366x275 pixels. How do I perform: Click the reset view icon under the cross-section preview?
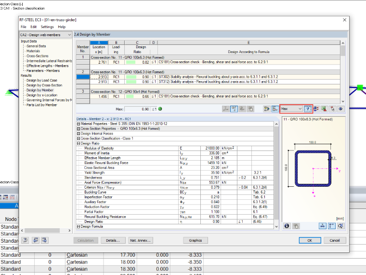[x=340, y=226]
